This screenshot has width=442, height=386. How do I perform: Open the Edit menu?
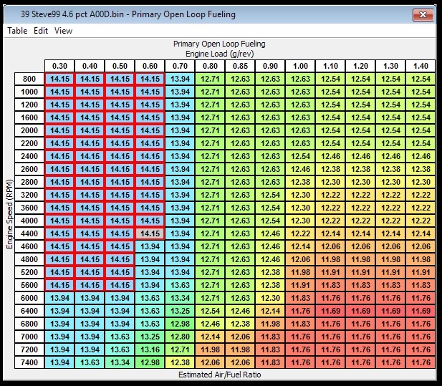[41, 31]
